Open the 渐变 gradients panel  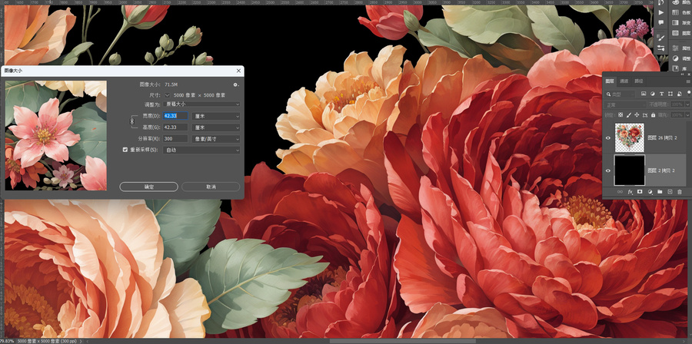pos(681,22)
